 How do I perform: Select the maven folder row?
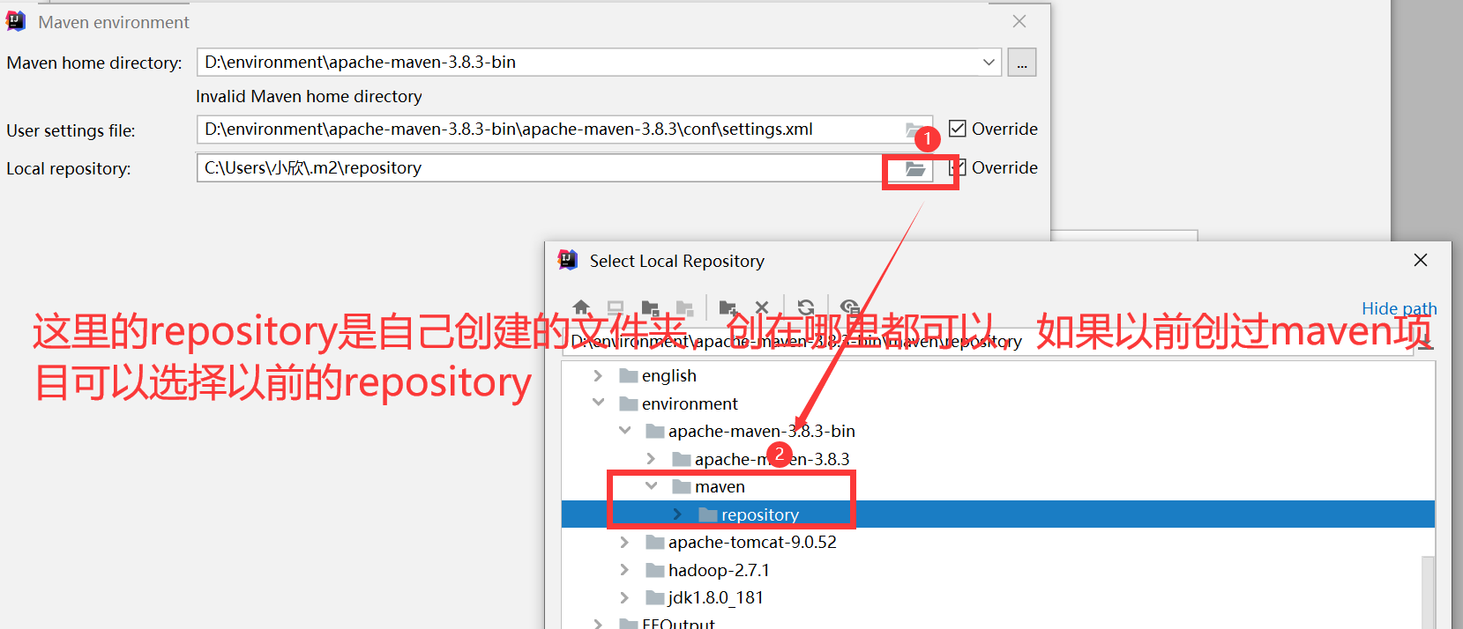[x=998, y=487]
